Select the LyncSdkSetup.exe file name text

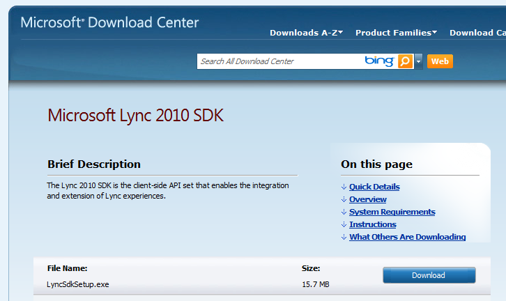tap(78, 284)
